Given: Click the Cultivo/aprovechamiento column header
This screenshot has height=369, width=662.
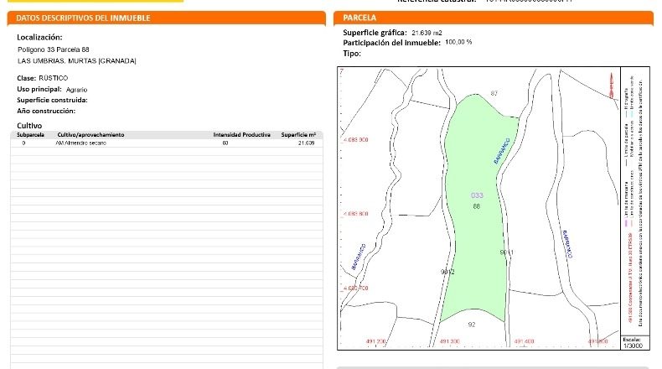Looking at the screenshot, I should [x=91, y=135].
